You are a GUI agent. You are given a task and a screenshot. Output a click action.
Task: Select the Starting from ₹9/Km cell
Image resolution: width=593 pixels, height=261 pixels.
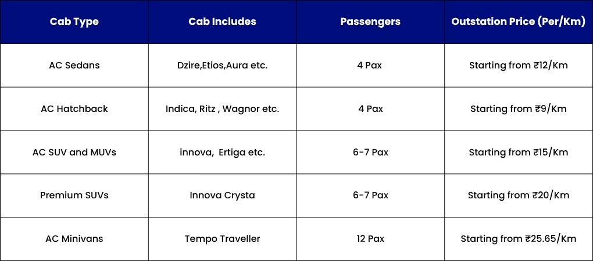pos(519,109)
